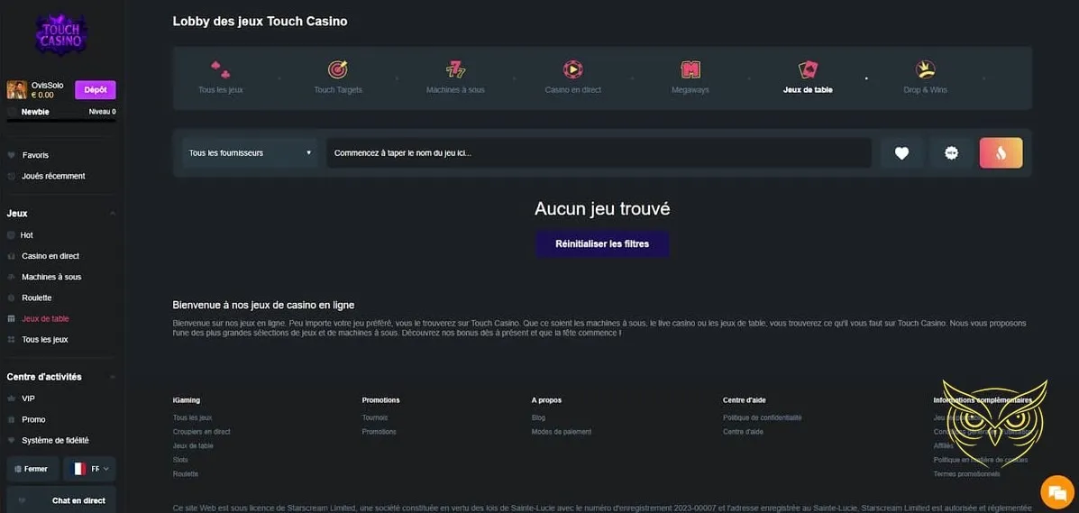Open footer Termes promotionnels link

click(967, 474)
